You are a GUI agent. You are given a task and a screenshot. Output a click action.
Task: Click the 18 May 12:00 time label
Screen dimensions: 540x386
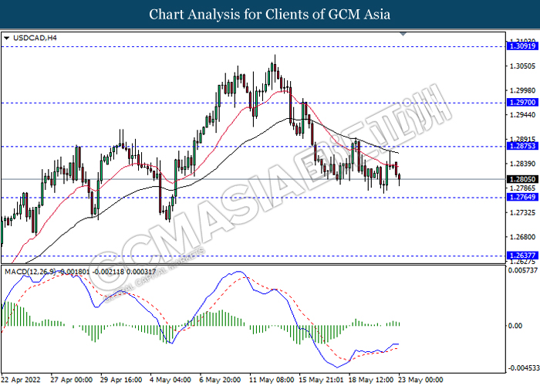click(370, 380)
